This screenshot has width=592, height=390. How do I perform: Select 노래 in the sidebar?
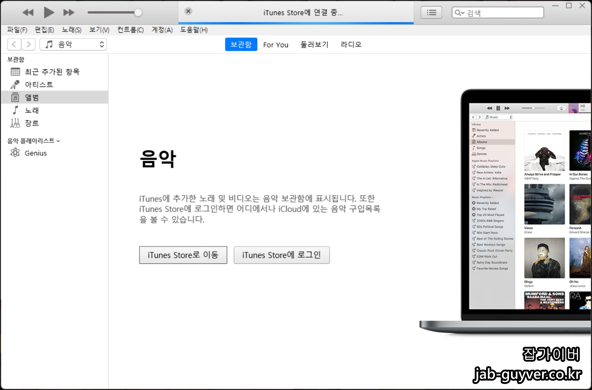coord(54,110)
